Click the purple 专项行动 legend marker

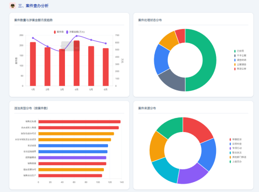pyautogui.click(x=230, y=148)
